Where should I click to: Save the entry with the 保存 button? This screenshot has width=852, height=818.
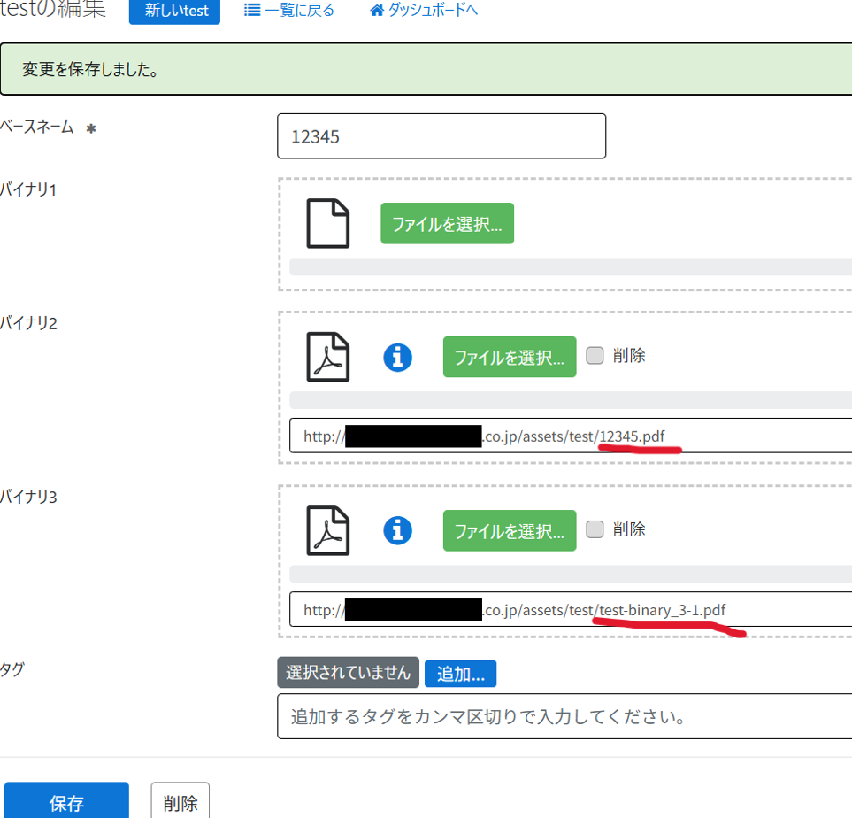coord(66,803)
